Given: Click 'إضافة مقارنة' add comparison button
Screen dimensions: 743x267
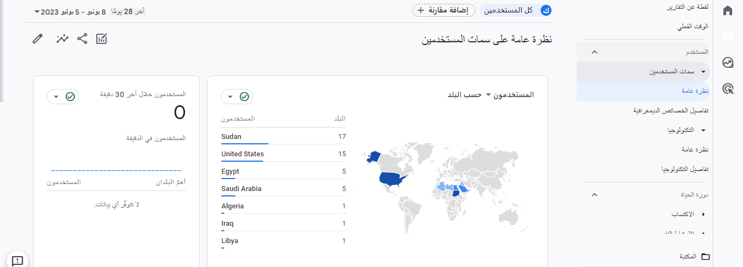Looking at the screenshot, I should coord(444,10).
